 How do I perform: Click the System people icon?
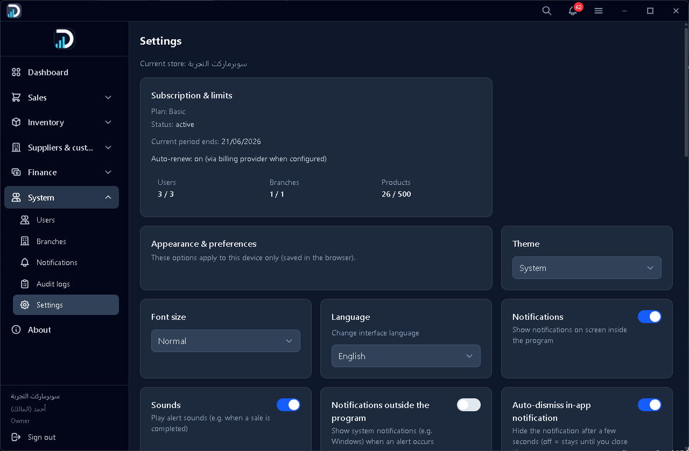pyautogui.click(x=16, y=197)
